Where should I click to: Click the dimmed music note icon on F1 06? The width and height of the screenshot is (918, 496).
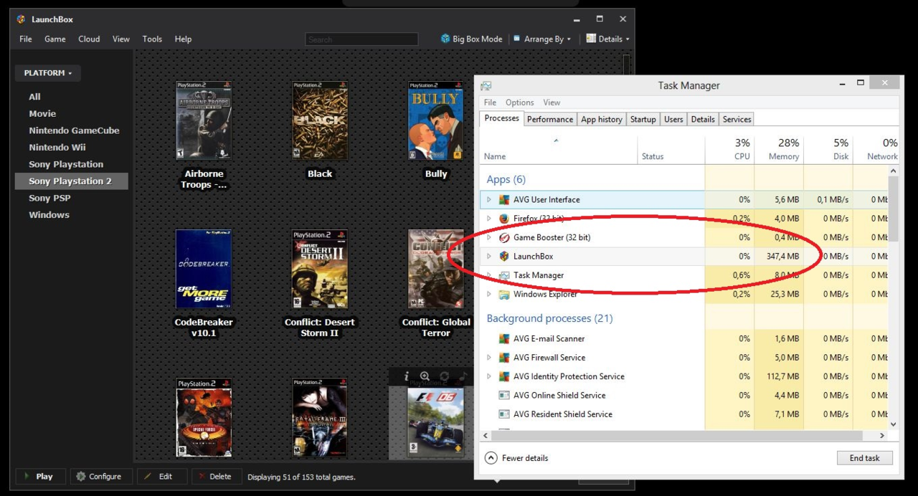click(x=463, y=376)
